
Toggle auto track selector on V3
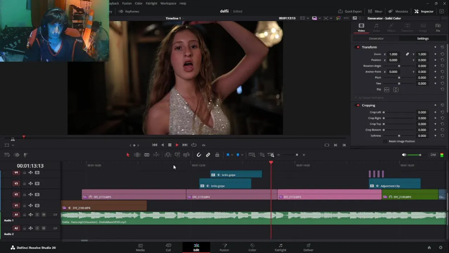pyautogui.click(x=31, y=183)
